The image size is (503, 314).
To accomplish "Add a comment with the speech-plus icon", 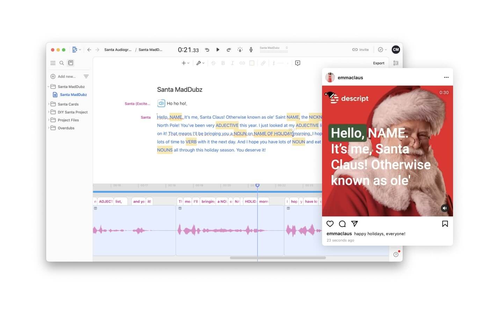I will point(298,63).
